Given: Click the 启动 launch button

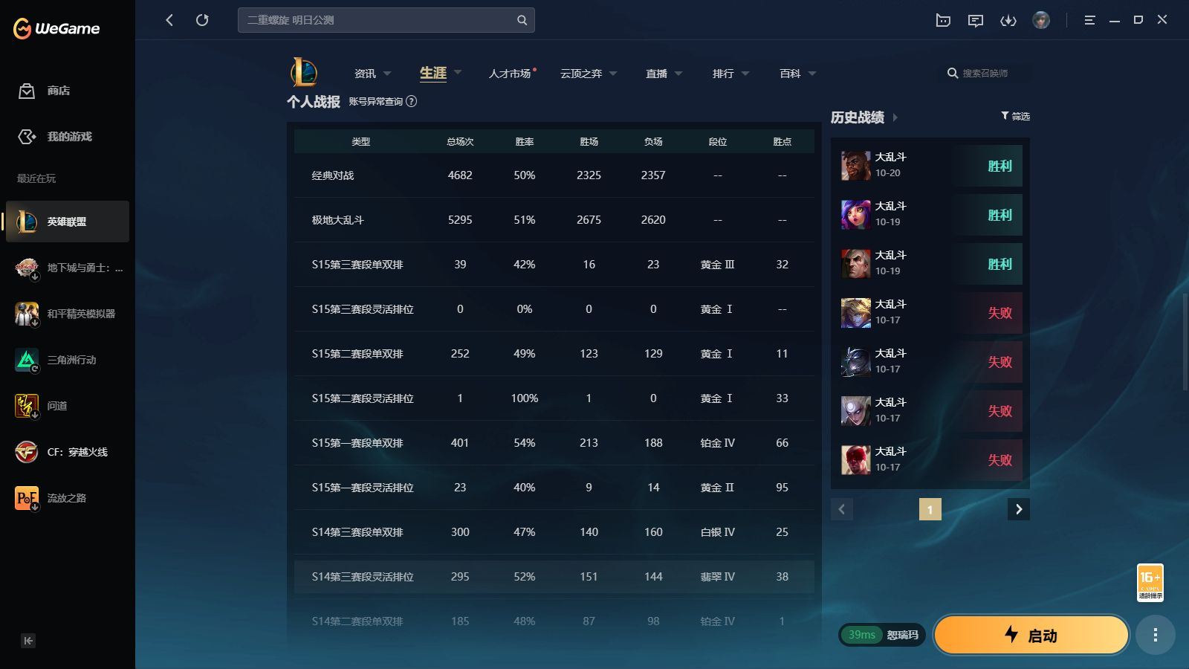Looking at the screenshot, I should coord(1031,635).
